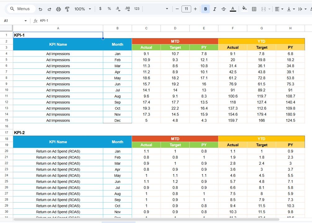312x223 pixels.
Task: Open the text color picker
Action: point(233,9)
